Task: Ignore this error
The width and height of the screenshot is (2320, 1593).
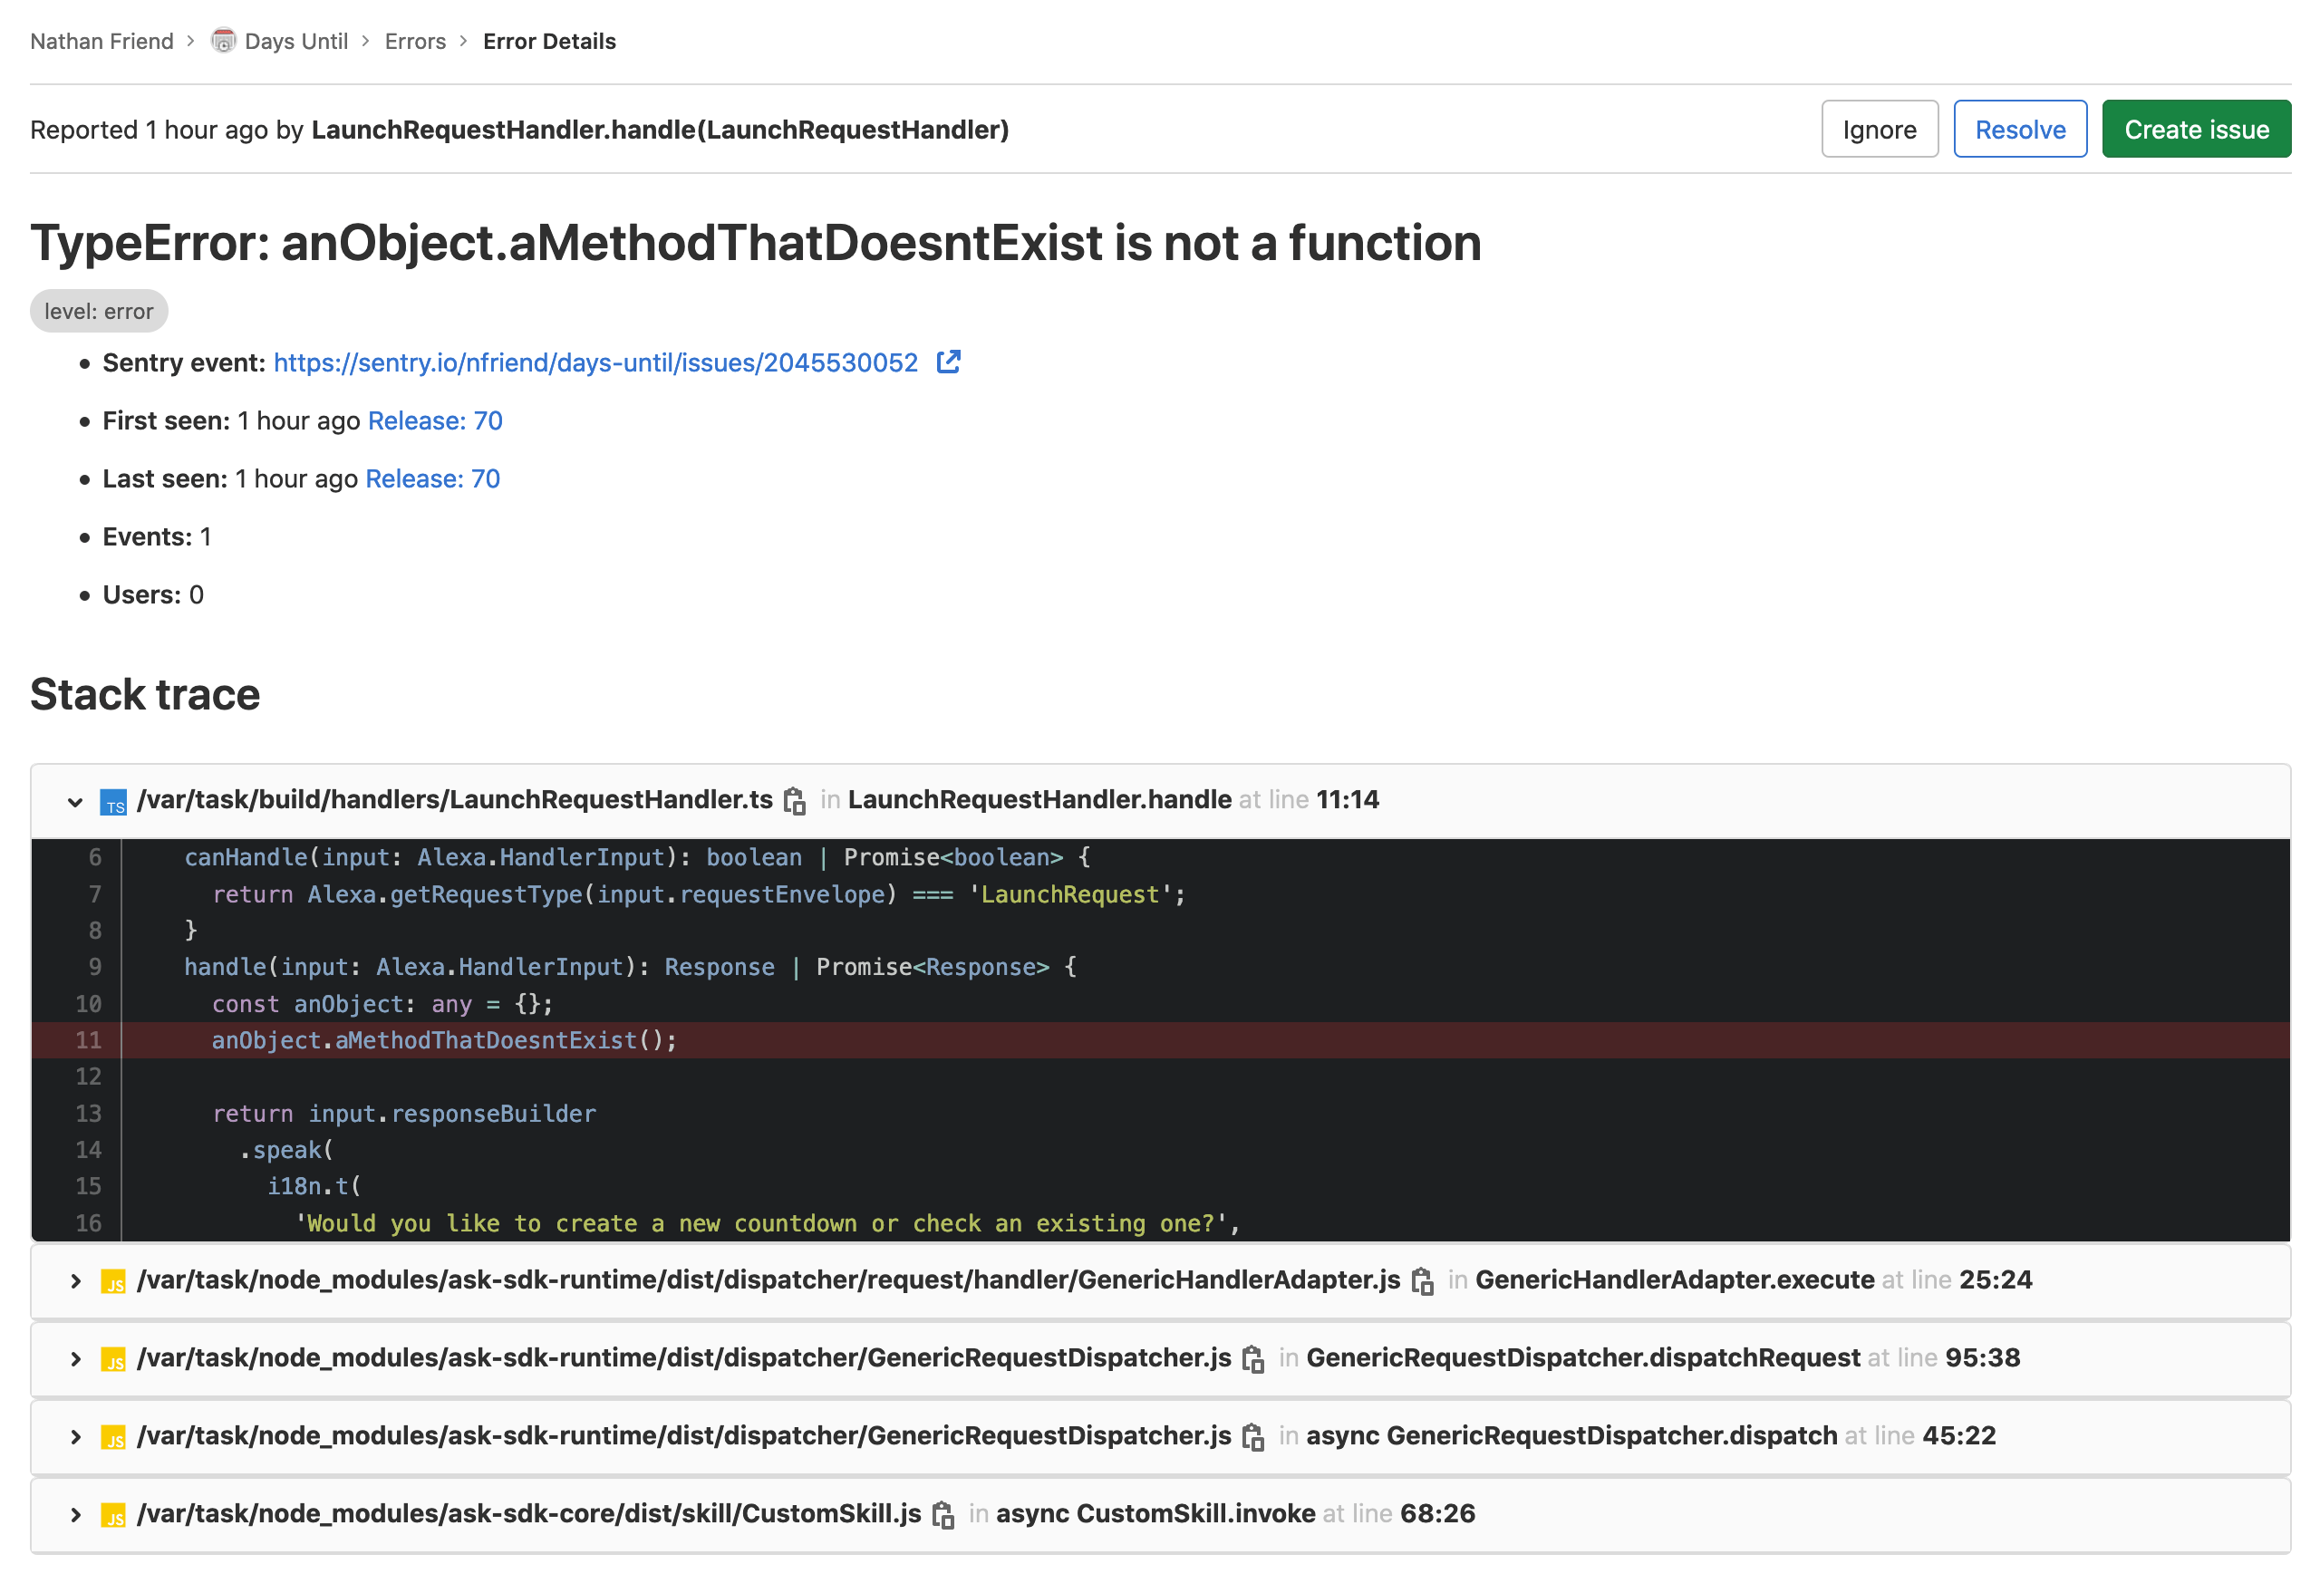Action: pos(1879,129)
